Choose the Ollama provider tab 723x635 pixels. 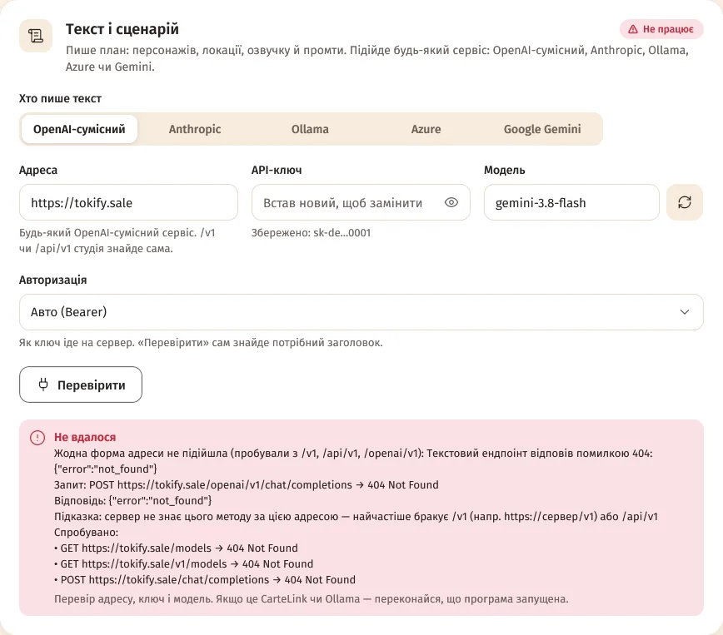click(x=310, y=129)
